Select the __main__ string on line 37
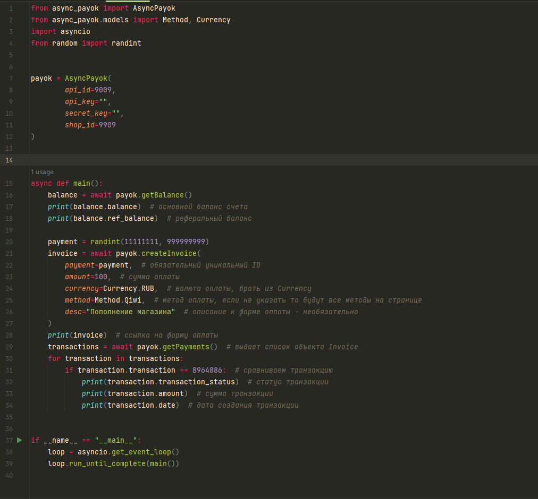The height and width of the screenshot is (499, 538). 115,440
